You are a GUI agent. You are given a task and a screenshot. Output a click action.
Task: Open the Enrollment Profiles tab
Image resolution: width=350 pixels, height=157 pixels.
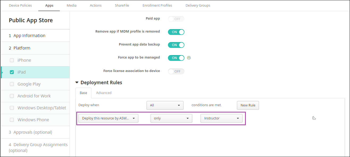[x=157, y=5]
